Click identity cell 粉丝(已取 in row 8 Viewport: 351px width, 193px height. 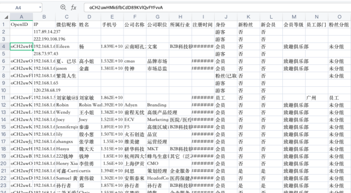[x=226, y=75]
